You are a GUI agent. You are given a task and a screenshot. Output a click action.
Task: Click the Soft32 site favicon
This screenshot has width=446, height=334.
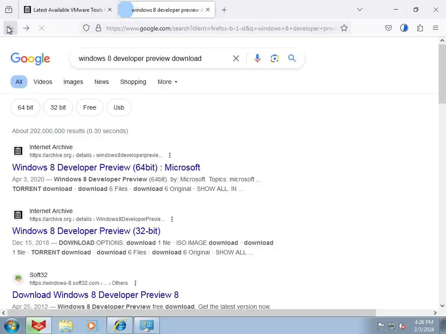[18, 279]
